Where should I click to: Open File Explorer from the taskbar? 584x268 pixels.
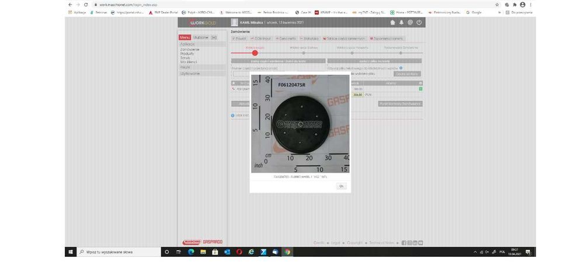point(203,252)
